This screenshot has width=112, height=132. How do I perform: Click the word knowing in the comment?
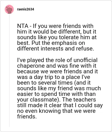point(50,111)
